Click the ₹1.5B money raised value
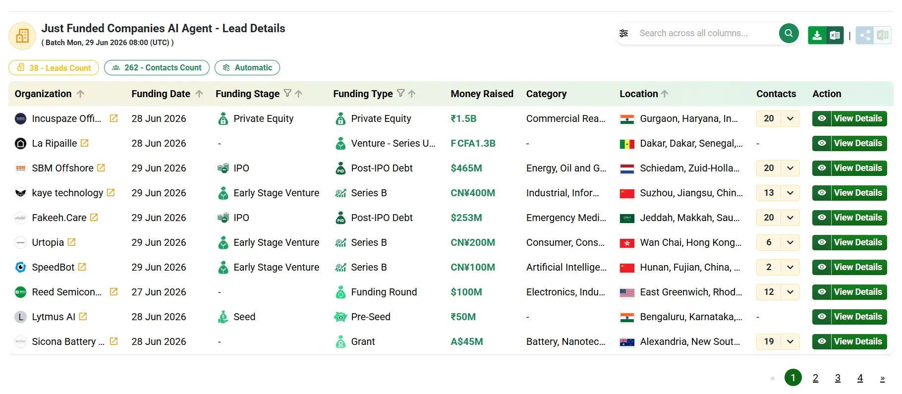 tap(463, 118)
